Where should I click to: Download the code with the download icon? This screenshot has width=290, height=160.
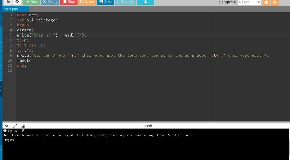click(145, 2)
